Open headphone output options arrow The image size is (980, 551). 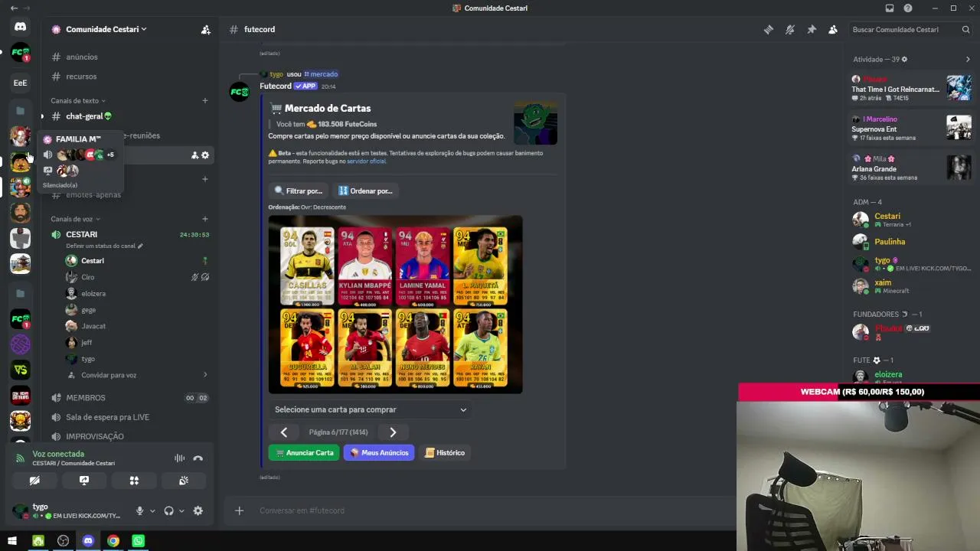[x=181, y=511]
